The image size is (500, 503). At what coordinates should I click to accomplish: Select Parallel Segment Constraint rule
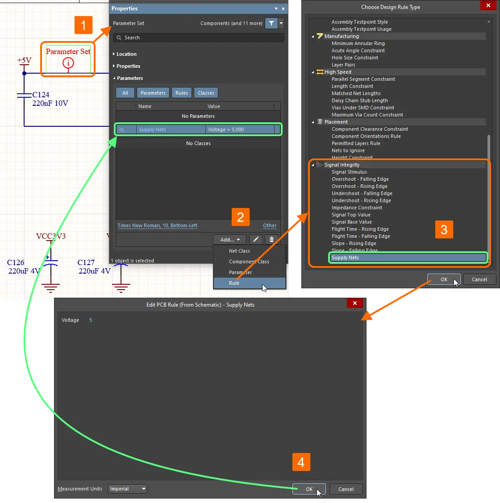(x=363, y=79)
